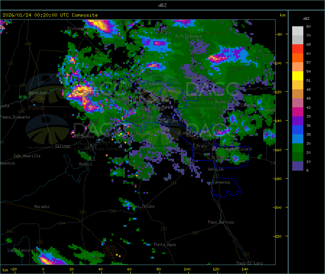Pick the white top swatch in legend
This screenshot has width=325, height=274.
coord(298,31)
